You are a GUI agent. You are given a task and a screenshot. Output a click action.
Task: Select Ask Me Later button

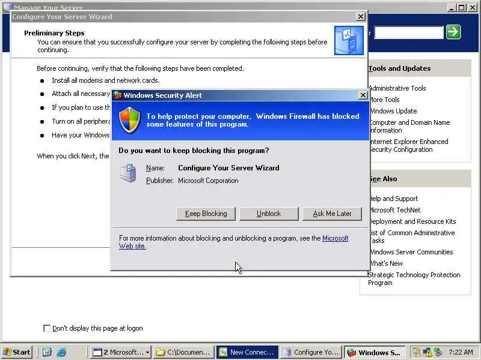pos(332,214)
